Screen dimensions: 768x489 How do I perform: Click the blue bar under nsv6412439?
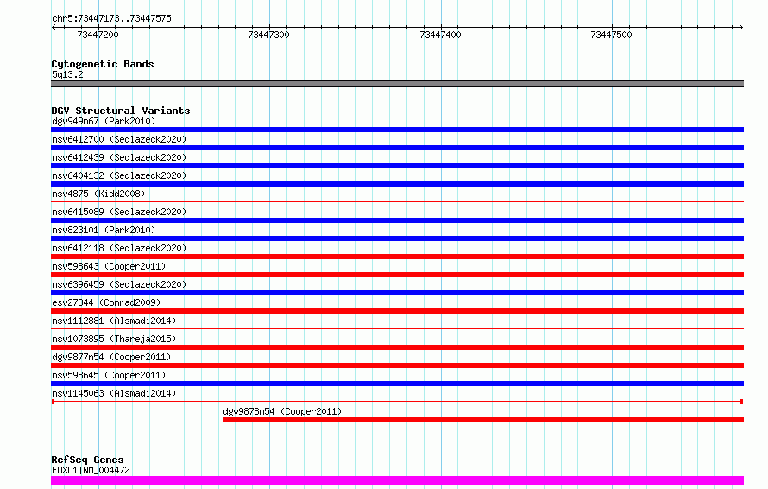coord(397,166)
